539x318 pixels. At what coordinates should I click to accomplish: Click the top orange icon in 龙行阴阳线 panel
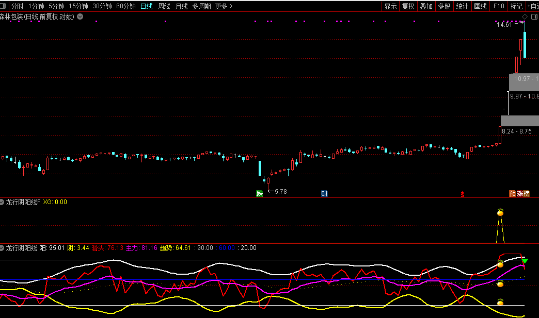pos(500,264)
